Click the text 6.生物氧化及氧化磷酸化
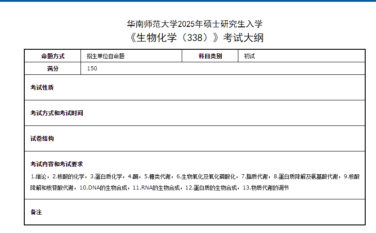The width and height of the screenshot is (376, 233). [x=206, y=177]
